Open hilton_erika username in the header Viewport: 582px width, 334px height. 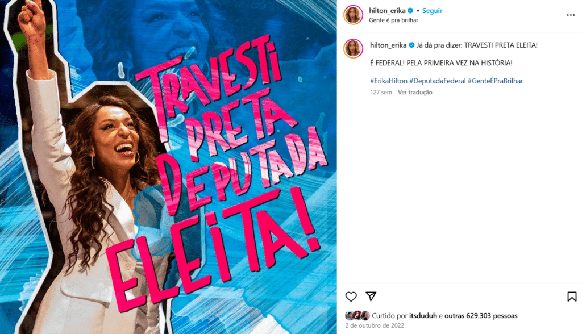[387, 11]
